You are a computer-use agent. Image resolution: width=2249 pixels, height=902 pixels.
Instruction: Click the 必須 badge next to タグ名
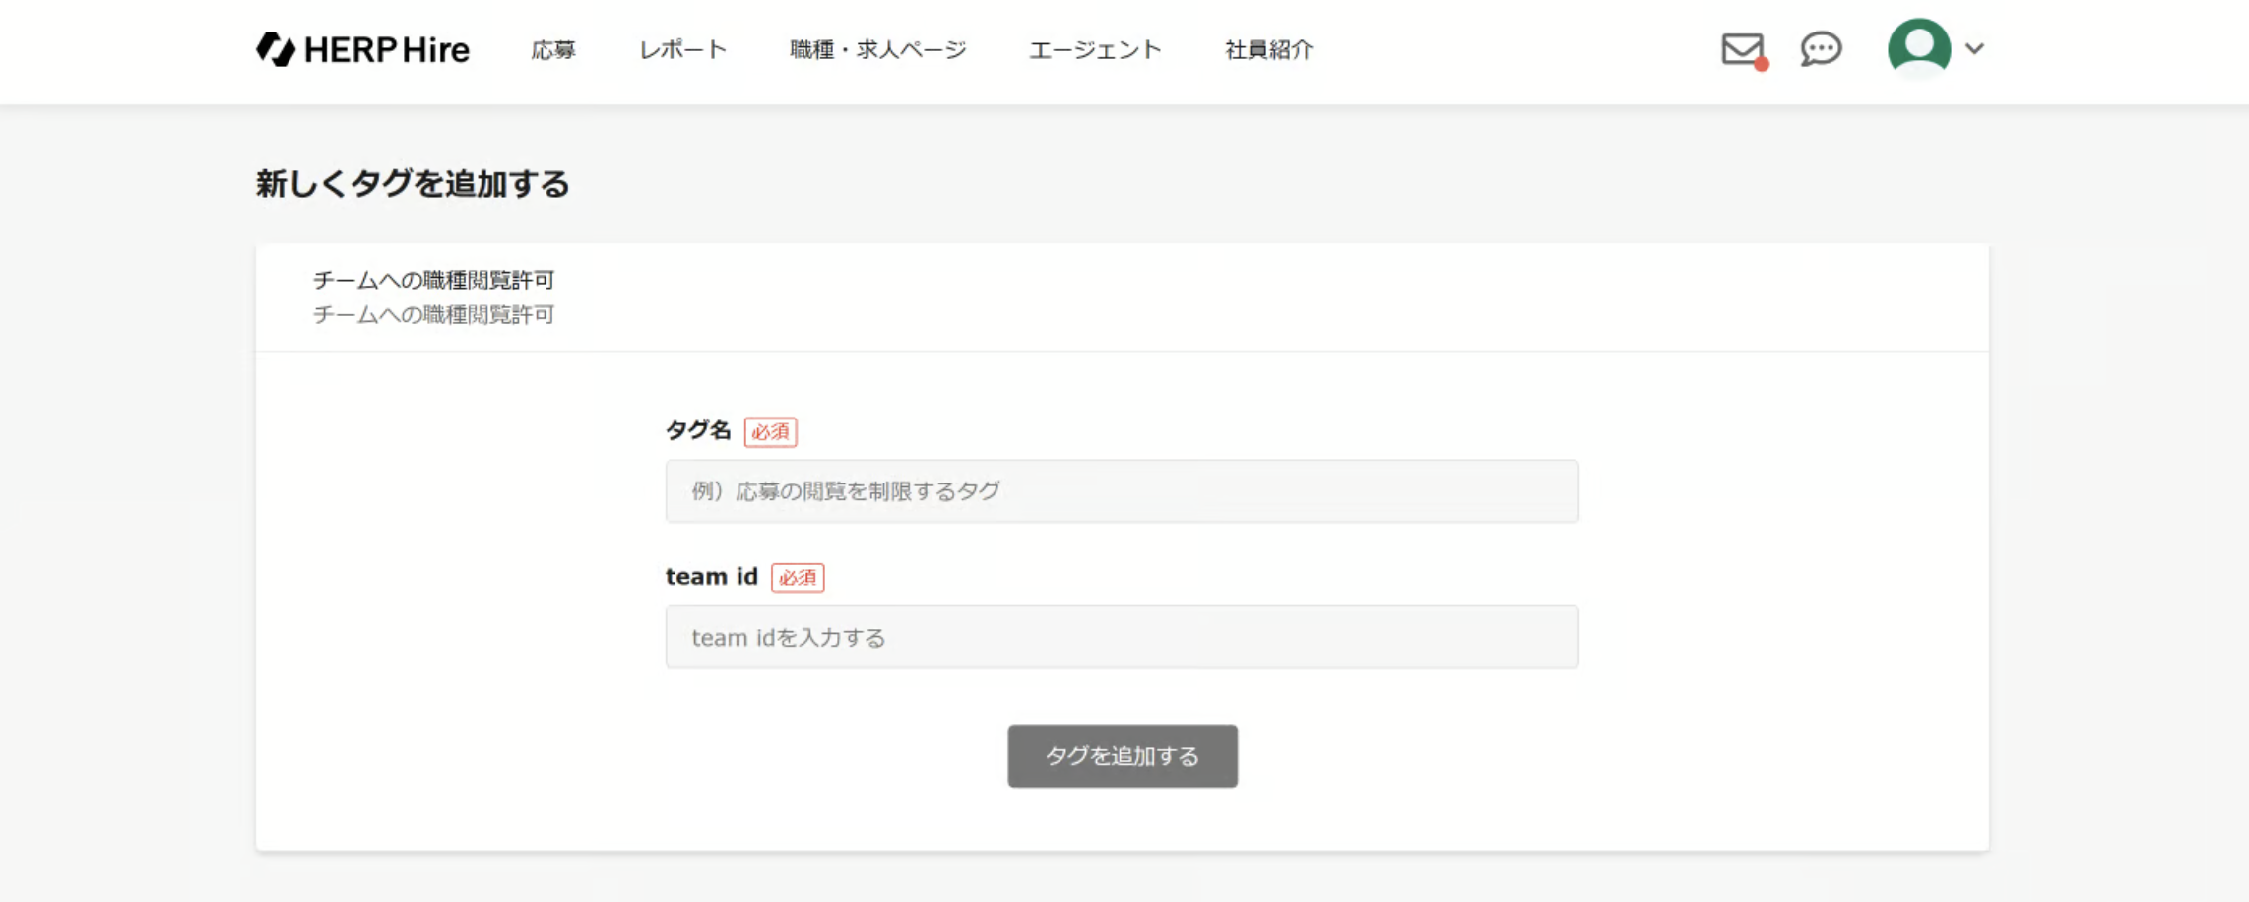point(770,431)
